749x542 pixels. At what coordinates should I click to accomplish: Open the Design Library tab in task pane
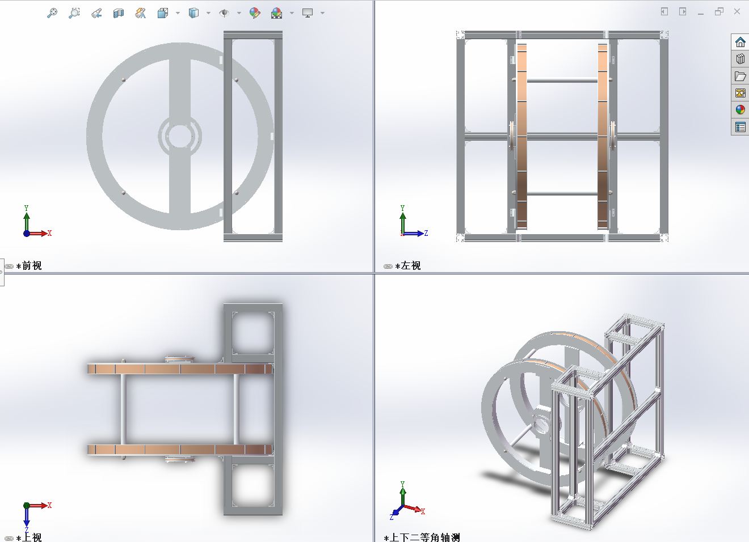click(740, 59)
